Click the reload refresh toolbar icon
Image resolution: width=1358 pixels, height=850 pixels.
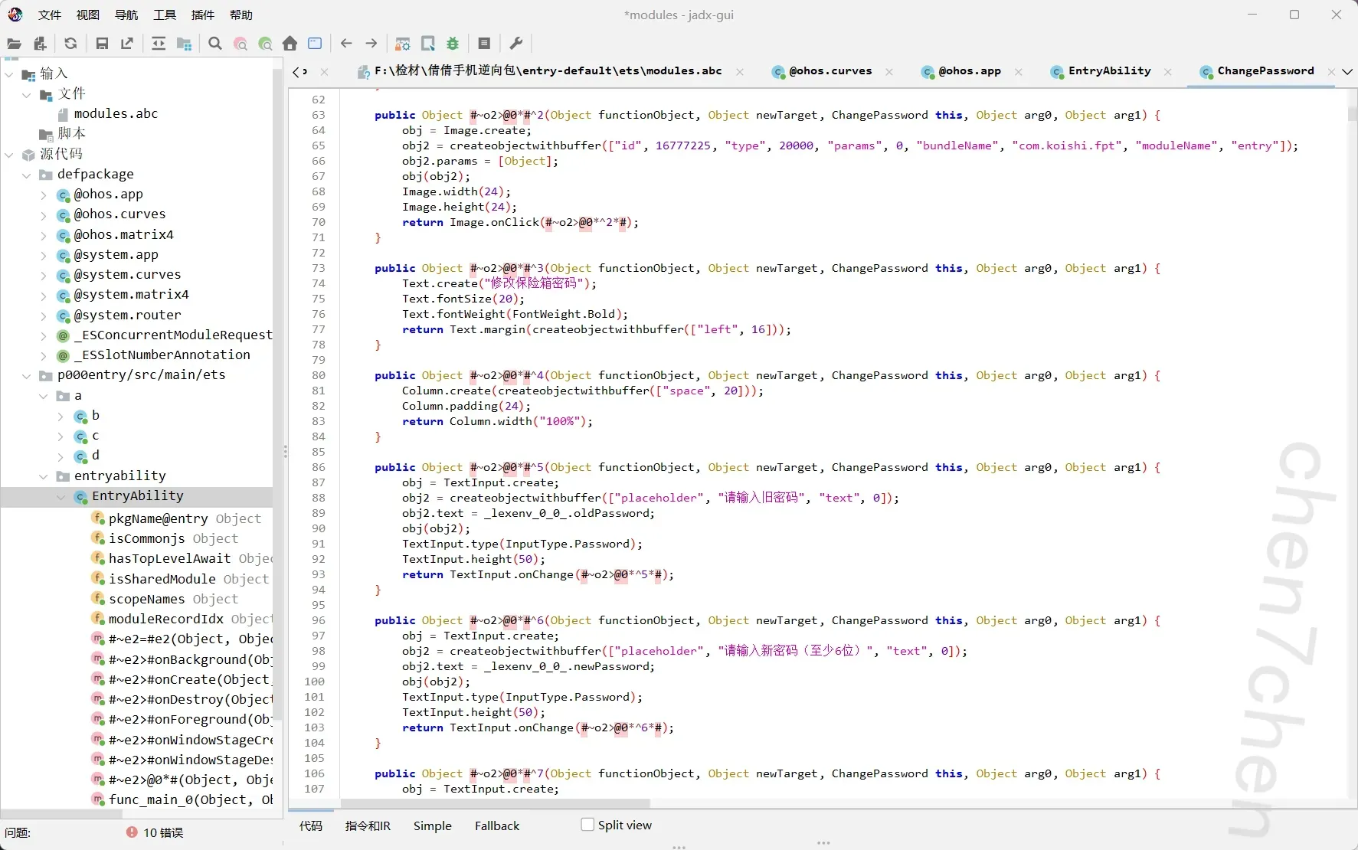70,44
